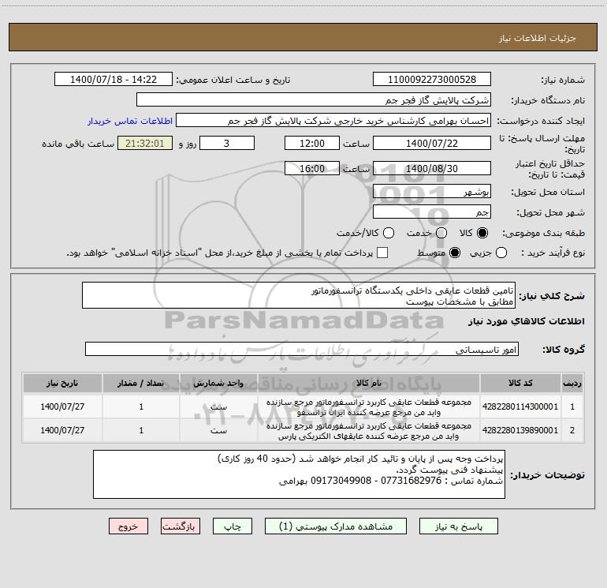Click the response deadline date 1400/07/22
Screen dimensions: 607x588
(432, 143)
